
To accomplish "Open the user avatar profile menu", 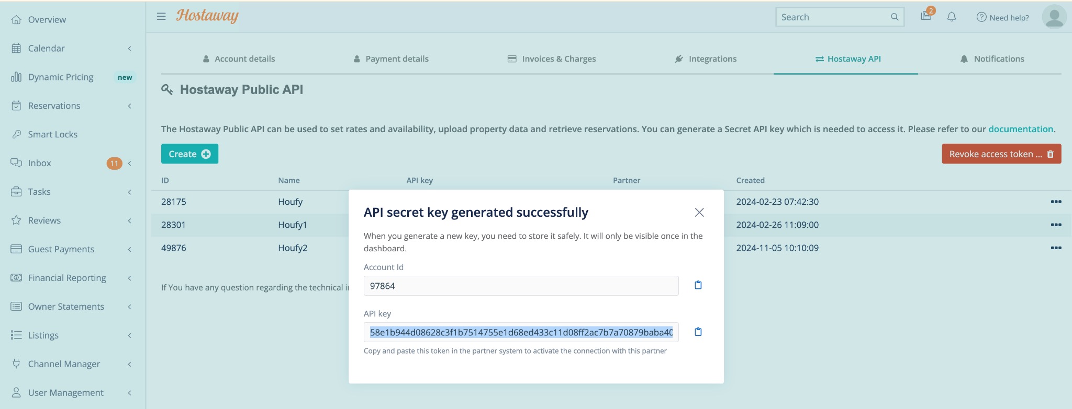I will (1054, 17).
